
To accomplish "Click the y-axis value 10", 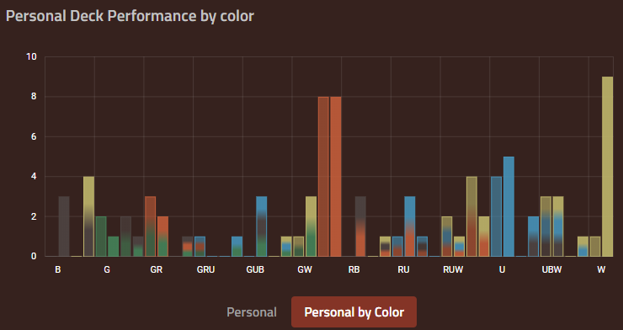I will pos(31,56).
